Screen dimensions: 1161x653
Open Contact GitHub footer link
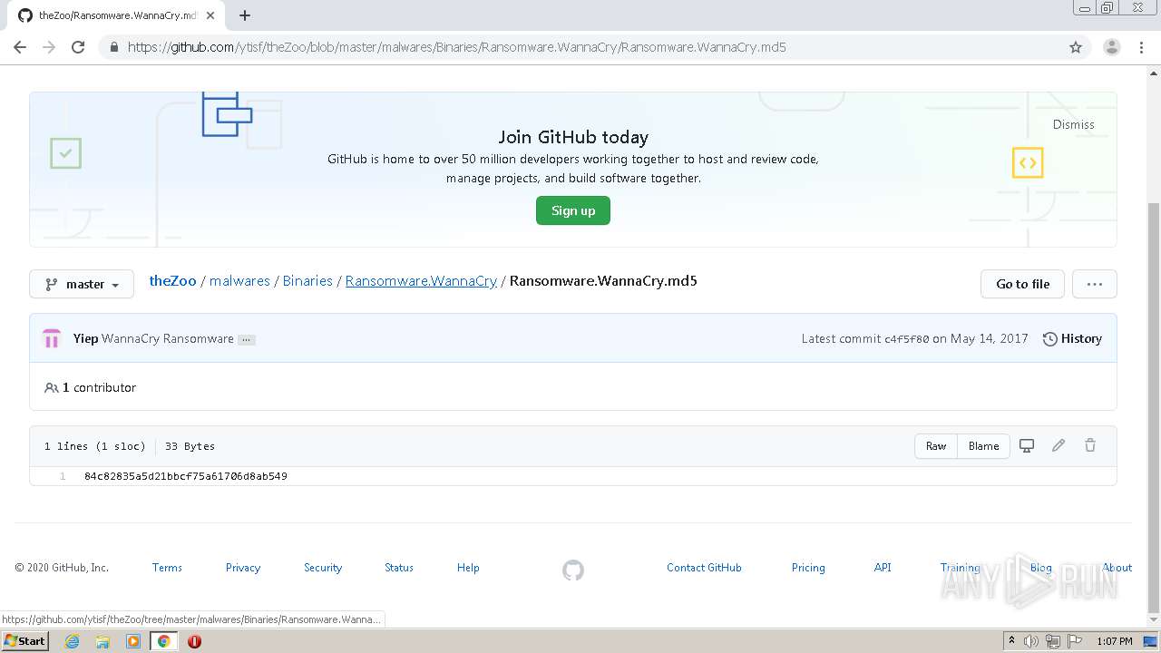point(704,568)
